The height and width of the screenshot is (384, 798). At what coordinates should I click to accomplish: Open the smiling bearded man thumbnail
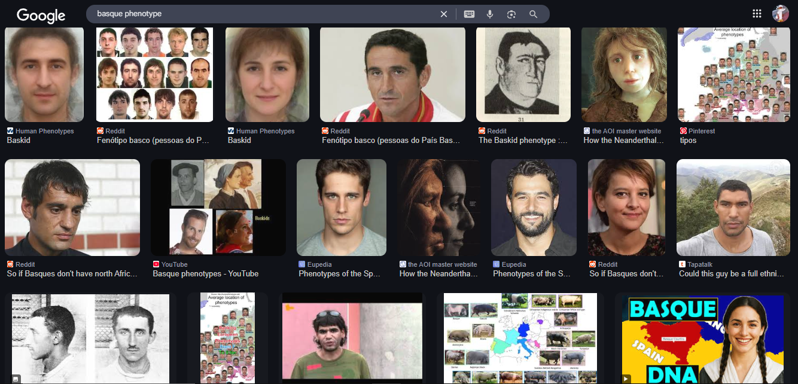coord(534,208)
